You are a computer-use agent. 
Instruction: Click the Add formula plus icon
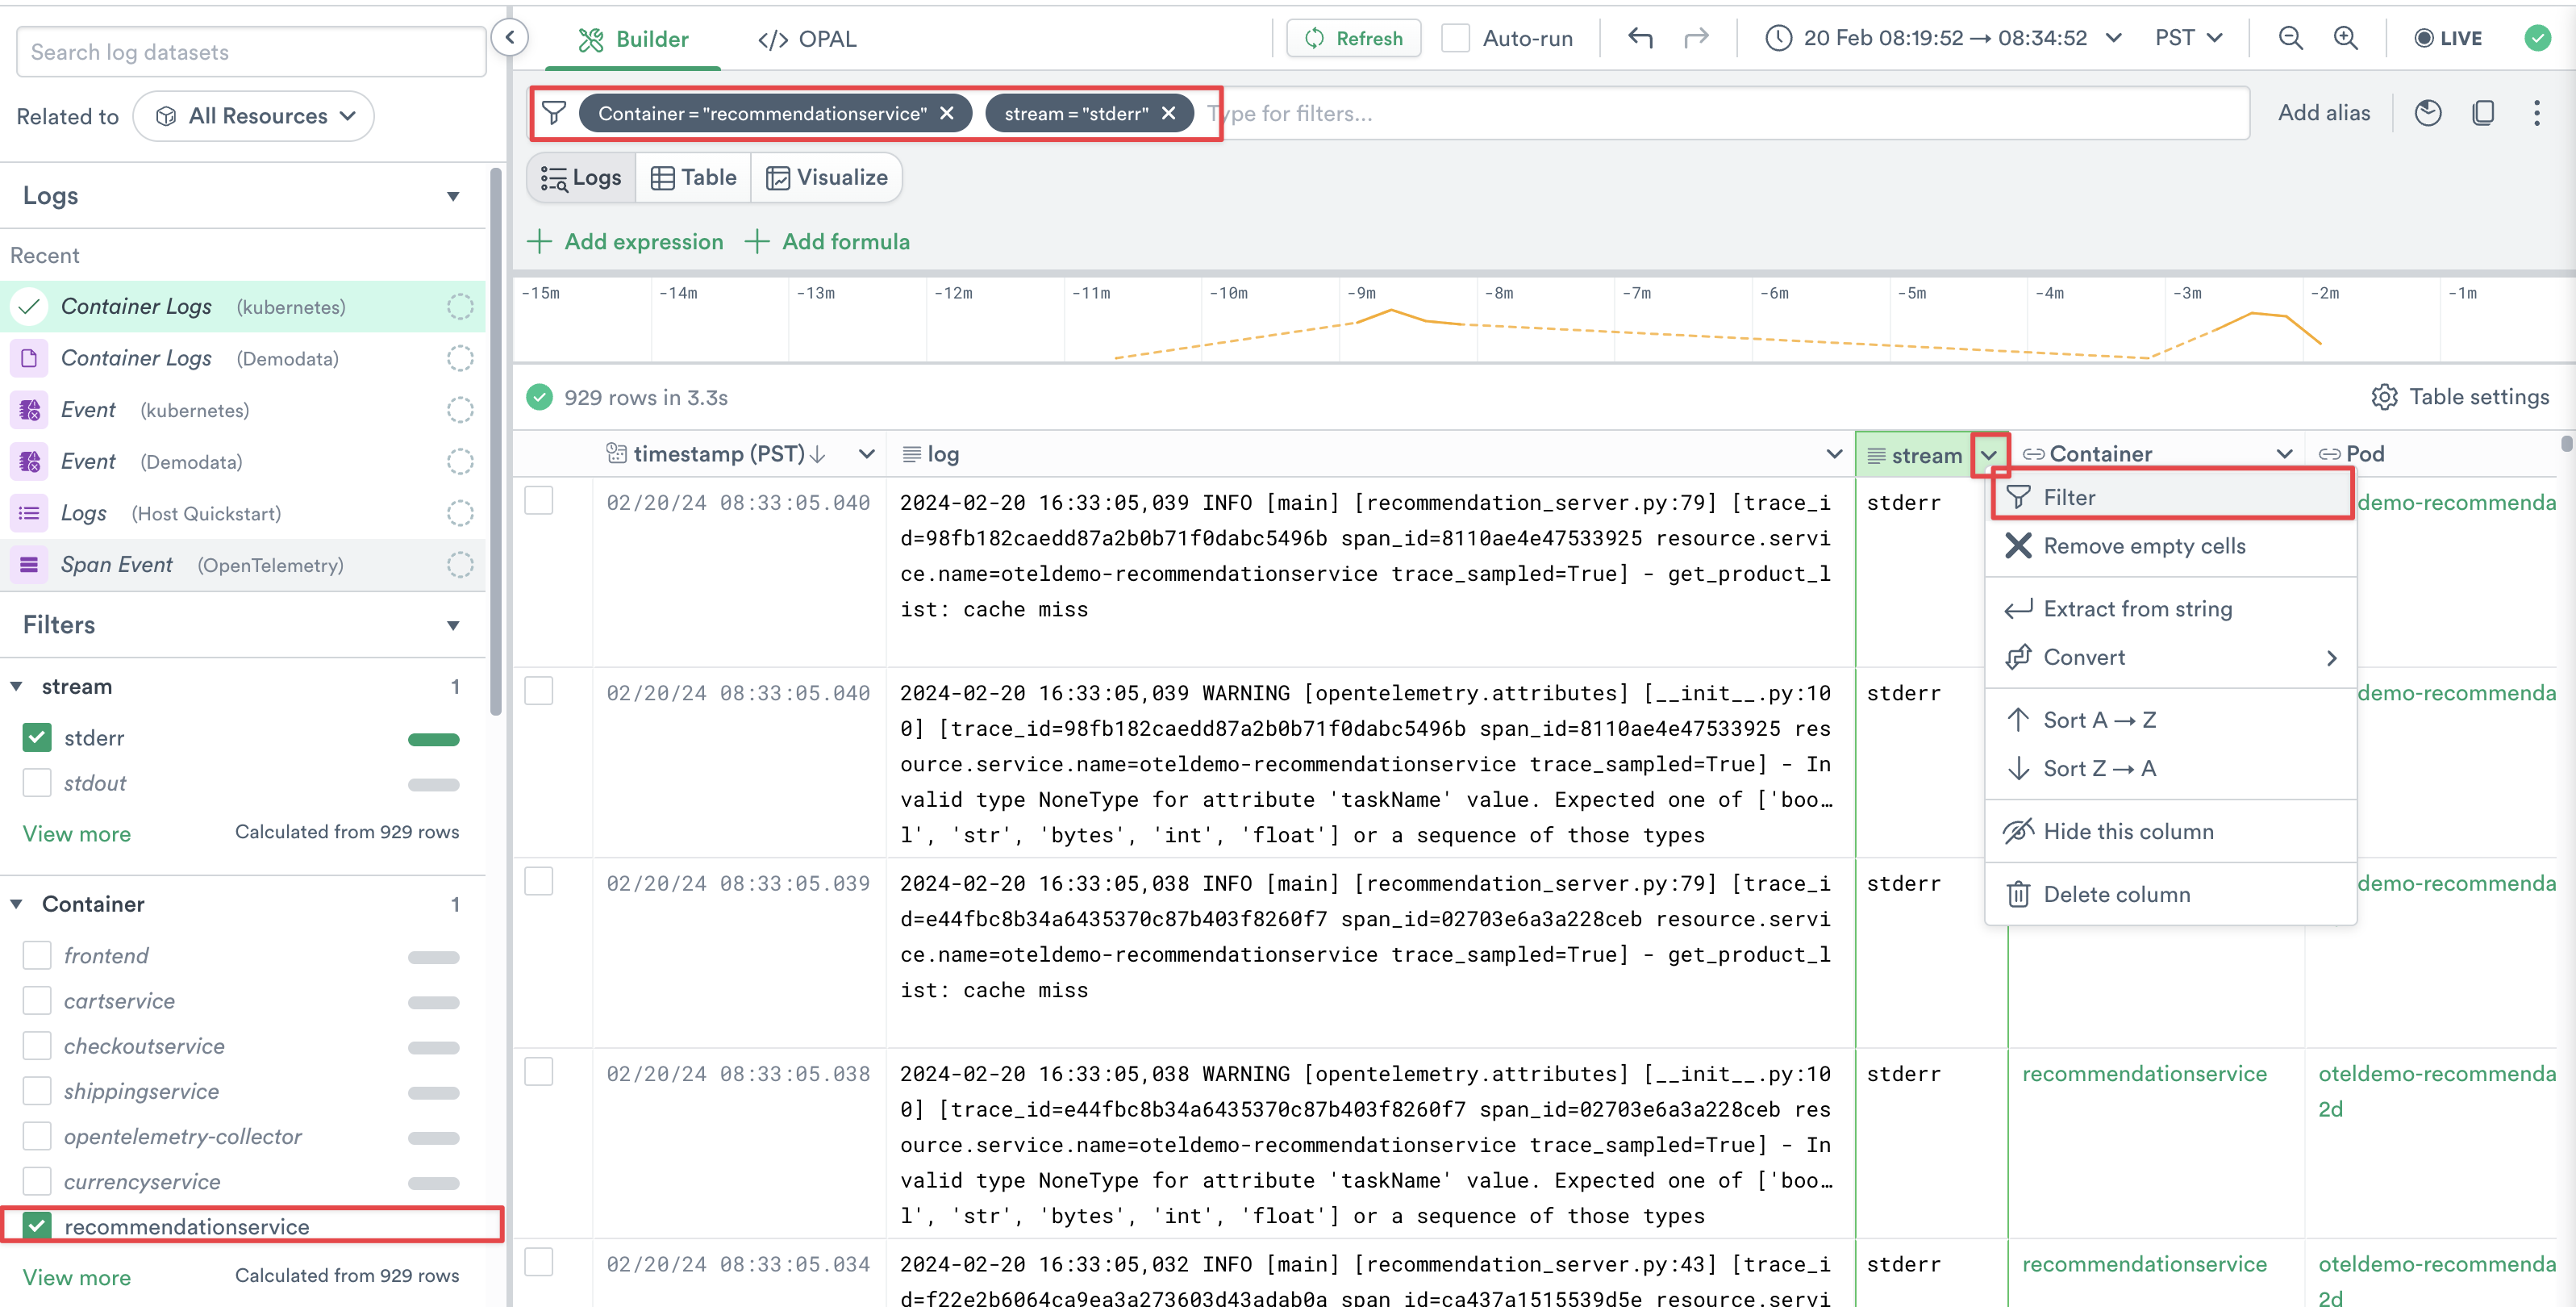click(757, 241)
